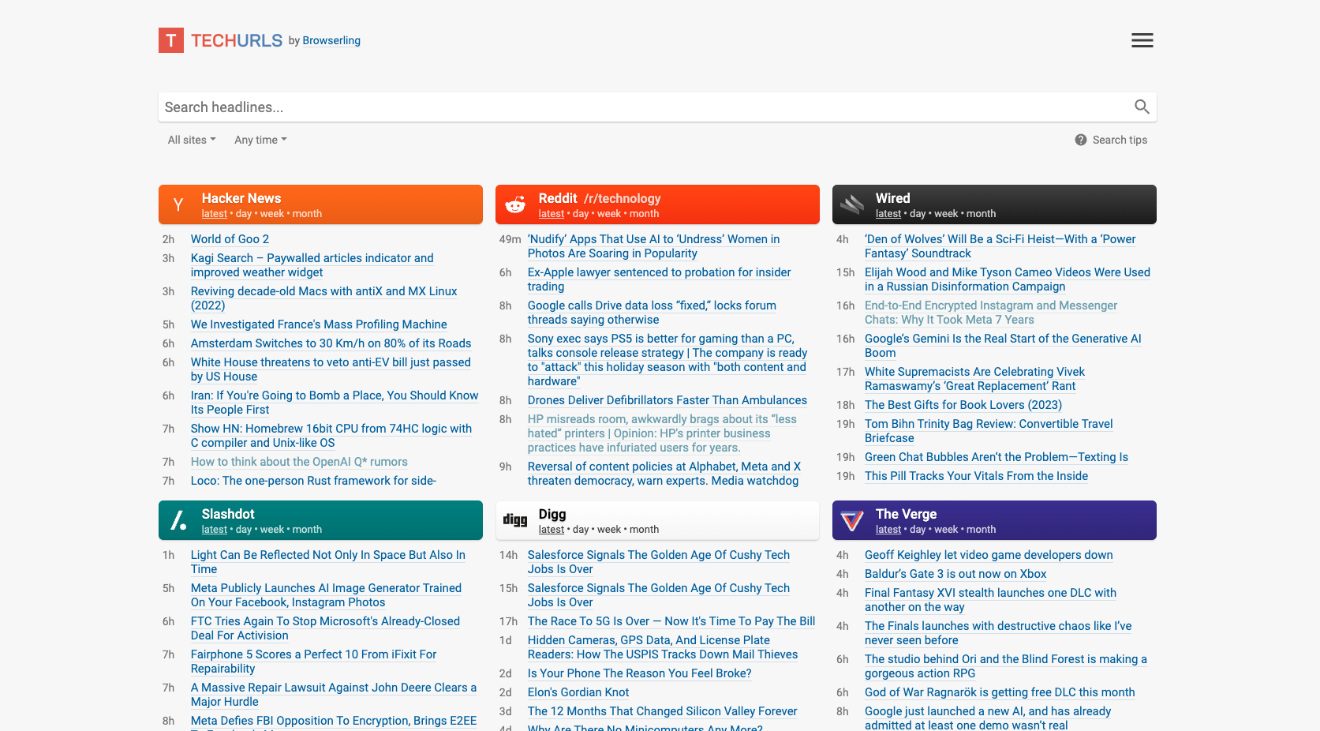Screen dimensions: 1320x731
Task: Open the Browserling link
Action: coord(331,40)
